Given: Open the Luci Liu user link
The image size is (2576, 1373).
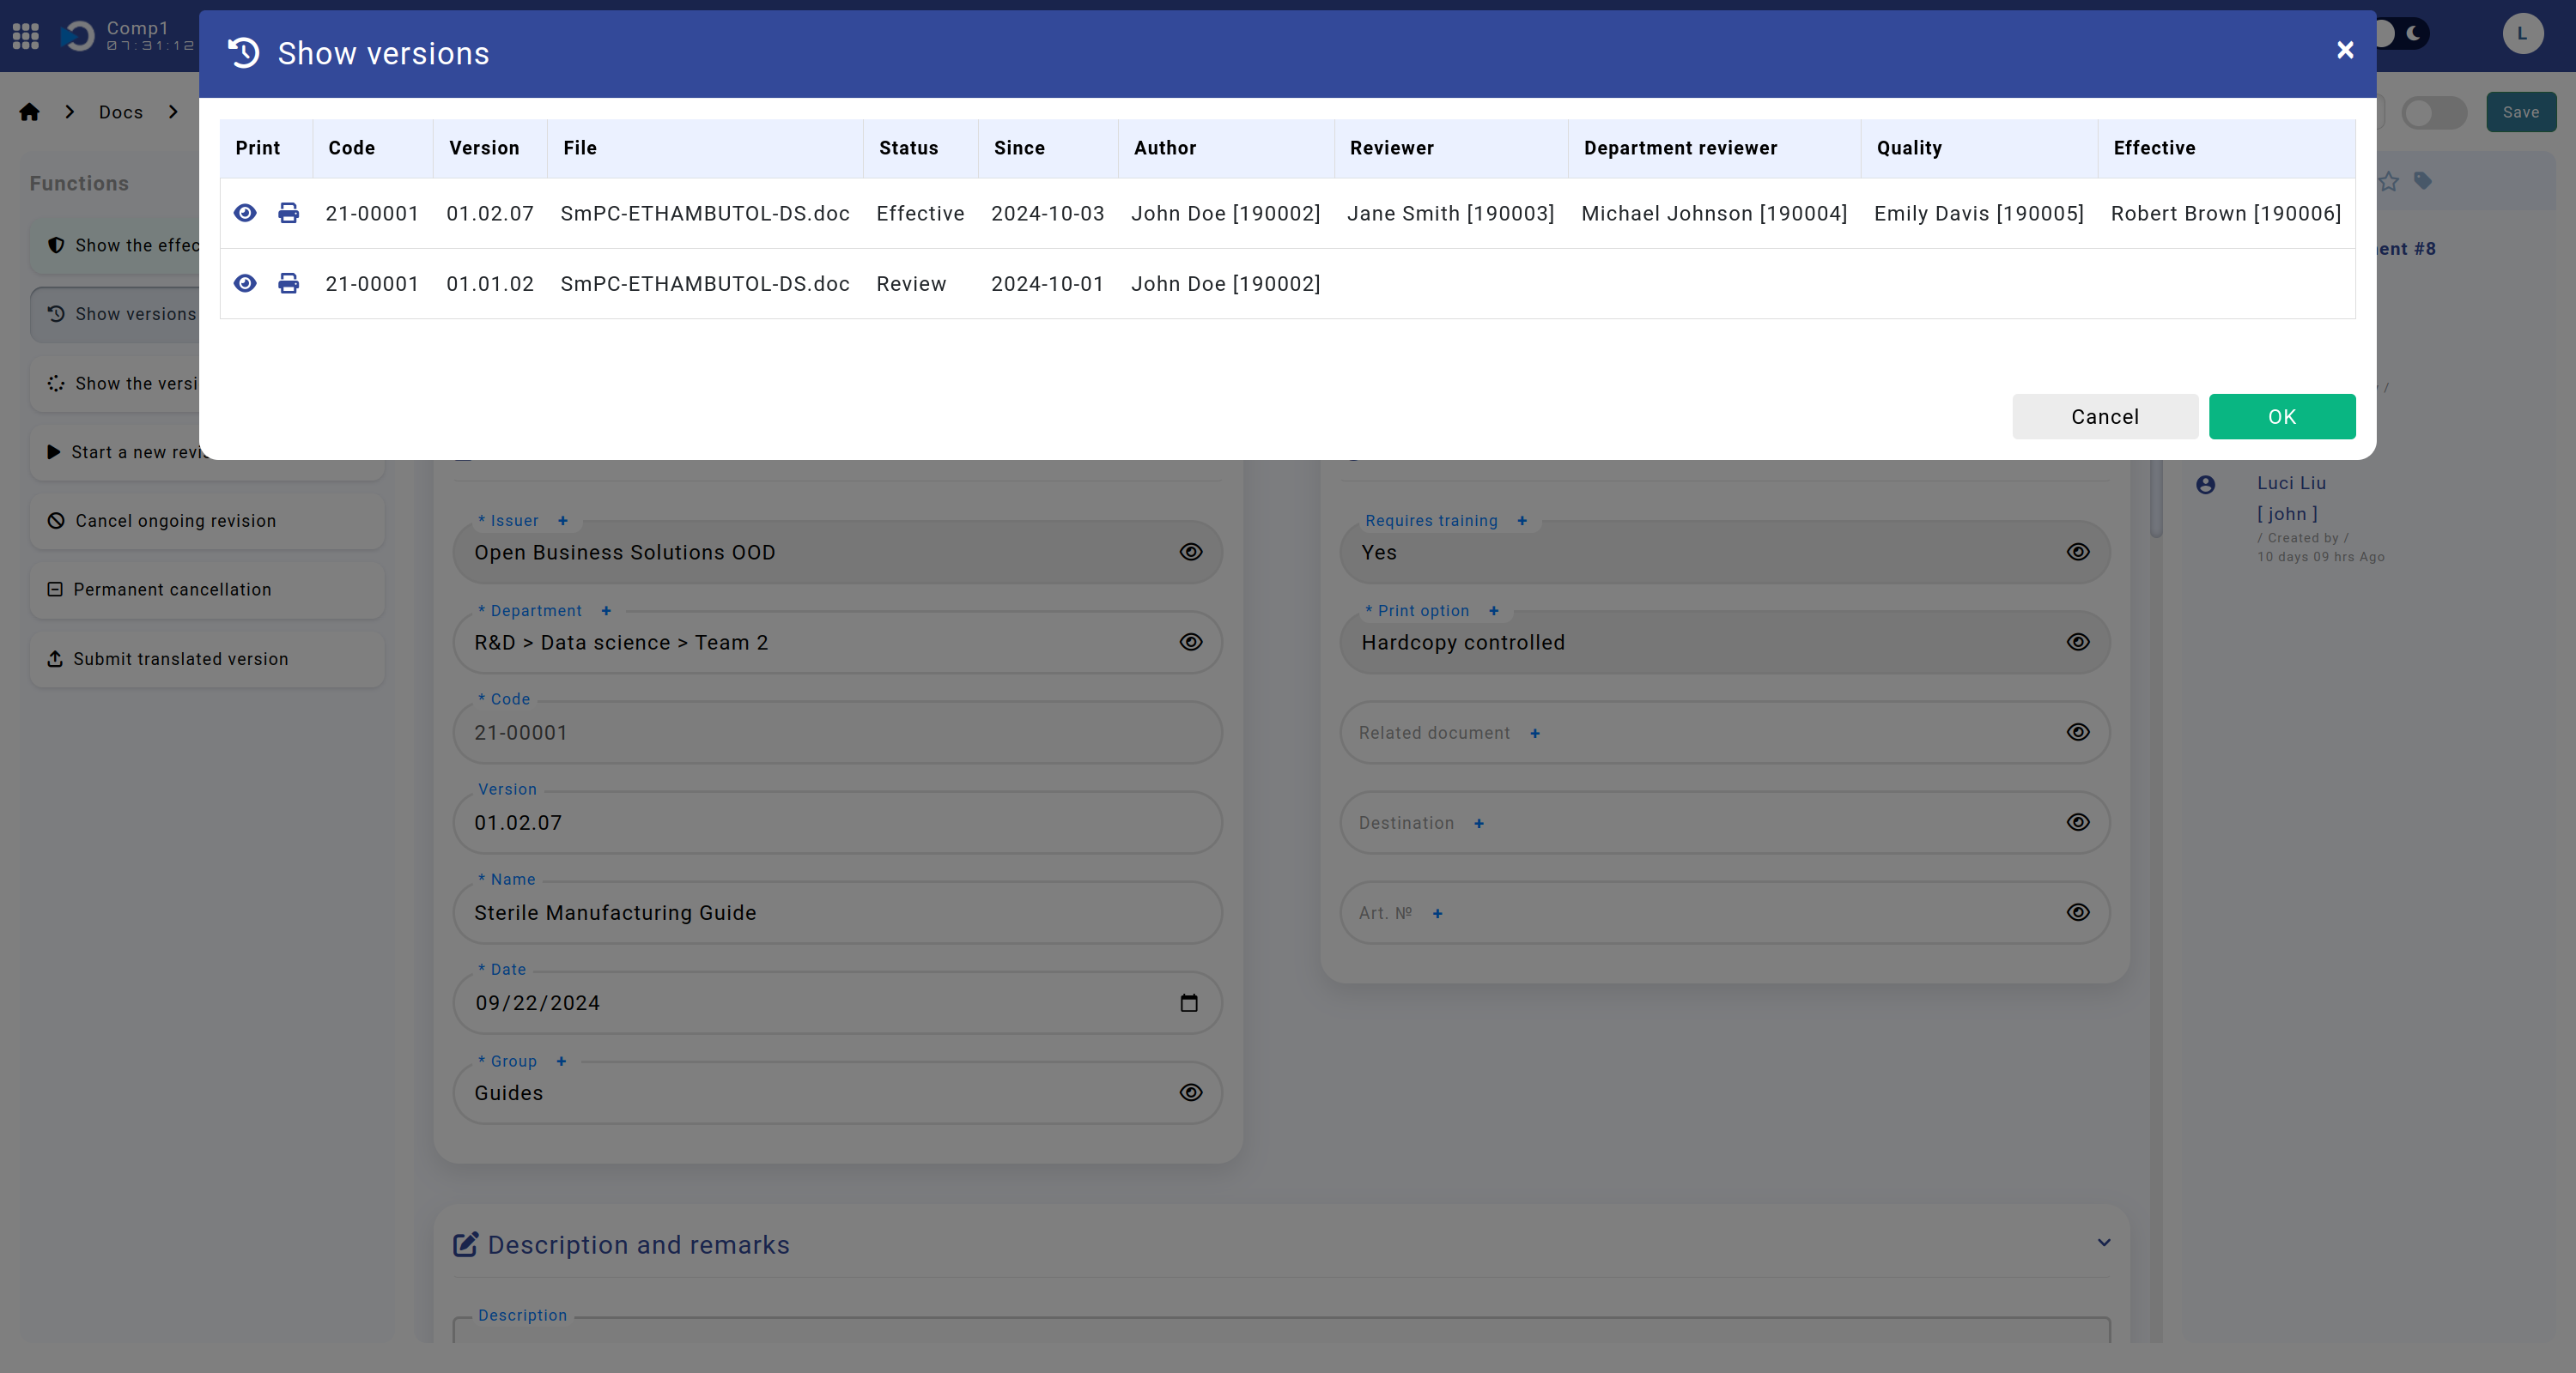Looking at the screenshot, I should (x=2291, y=482).
